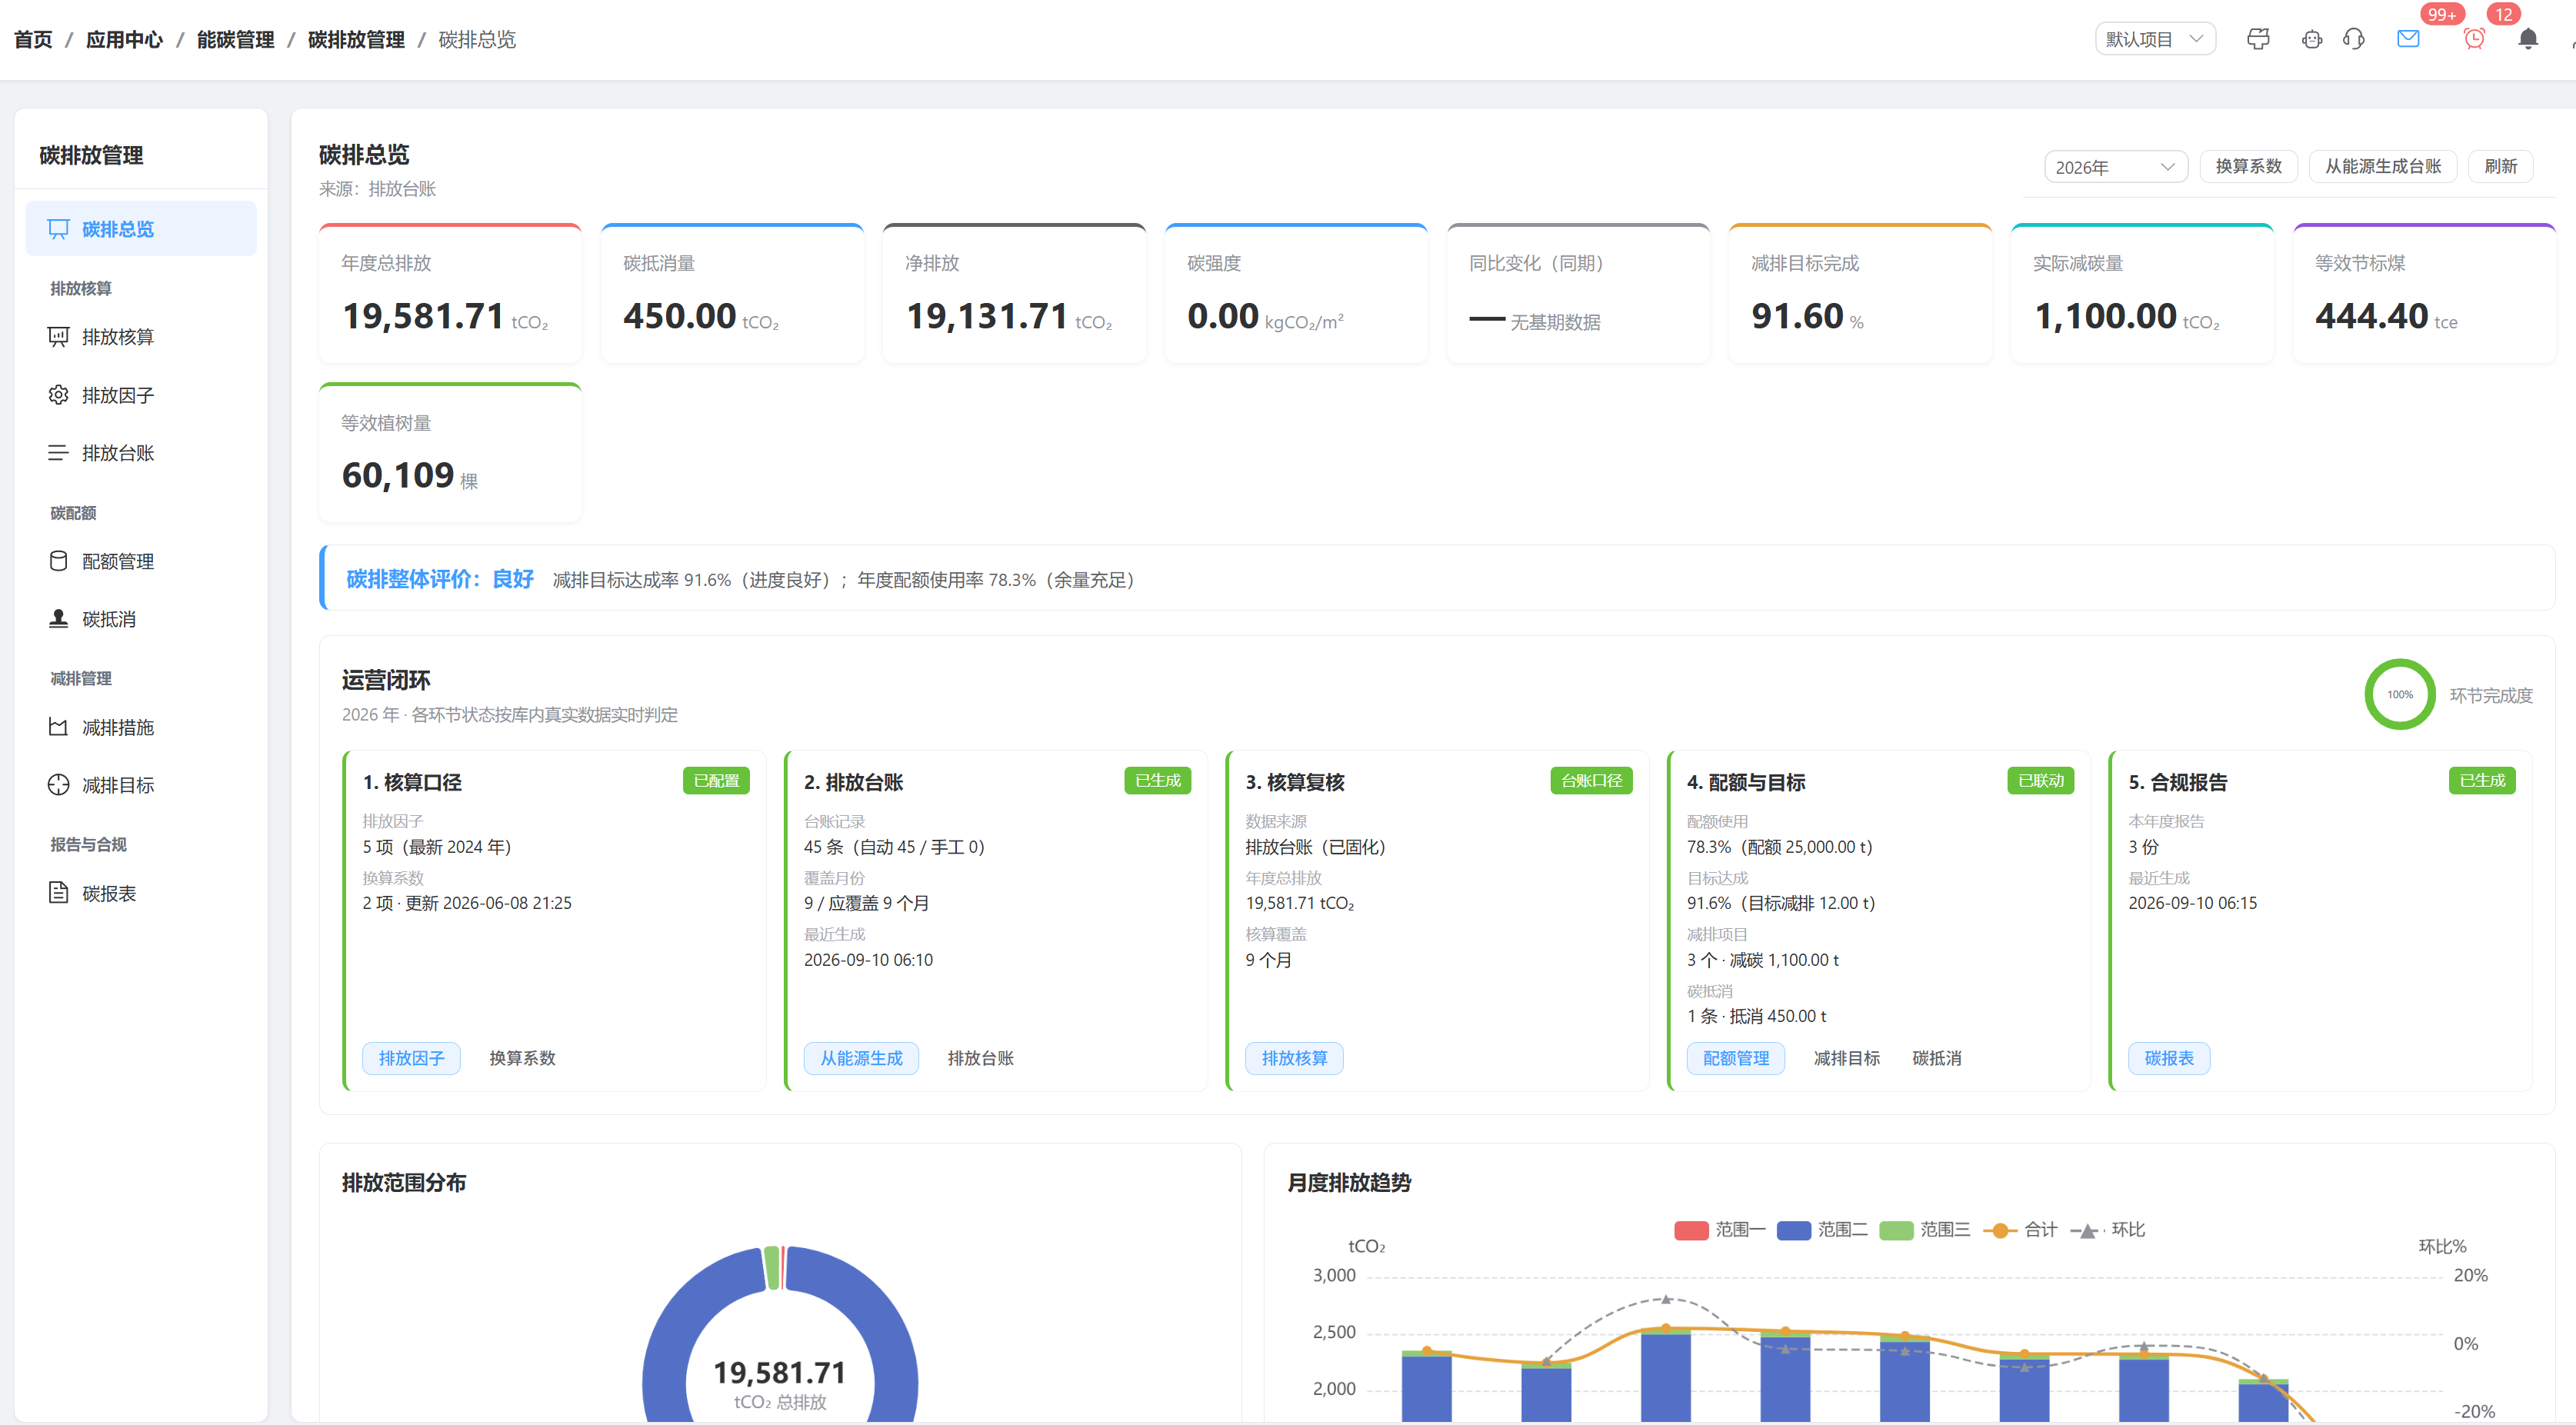
Task: Toggle 范围二 legend in monthly trend chart
Action: coord(1822,1230)
